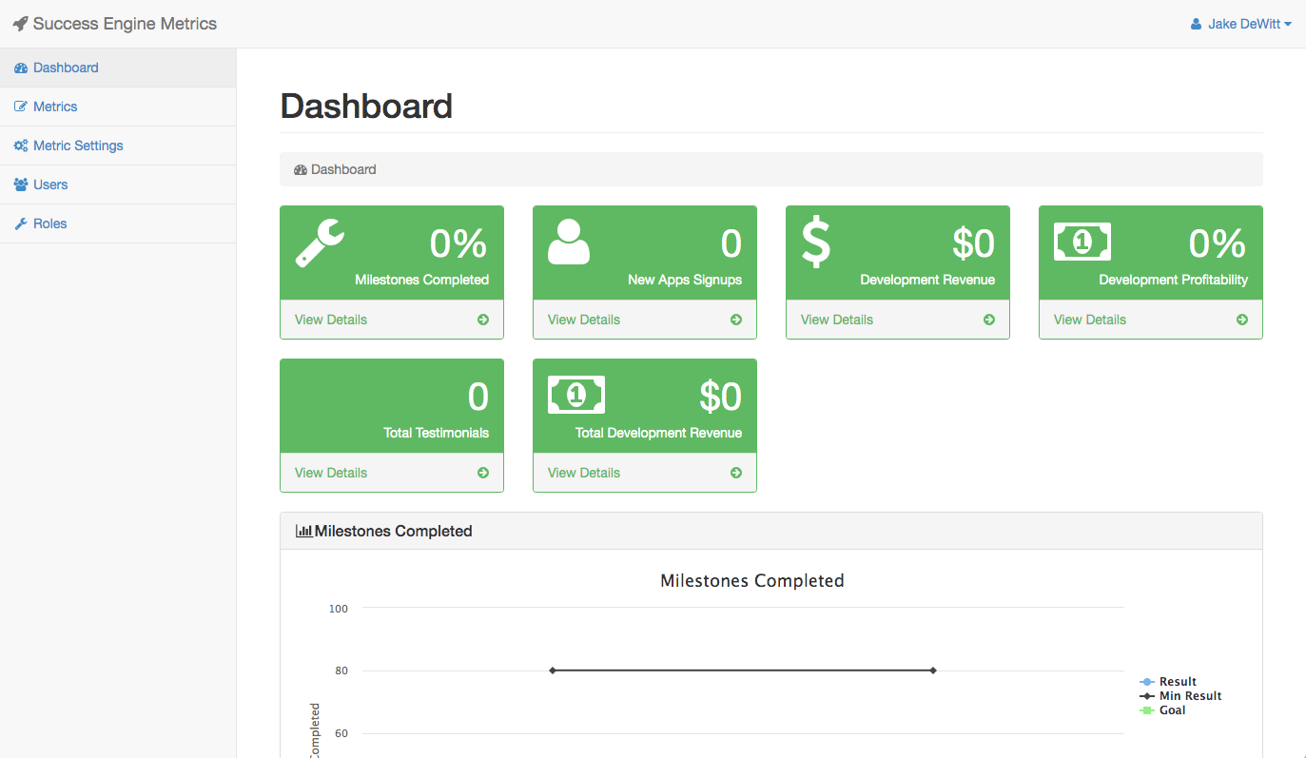Click the rocket icon beside Success Engine Metrics

tap(21, 24)
